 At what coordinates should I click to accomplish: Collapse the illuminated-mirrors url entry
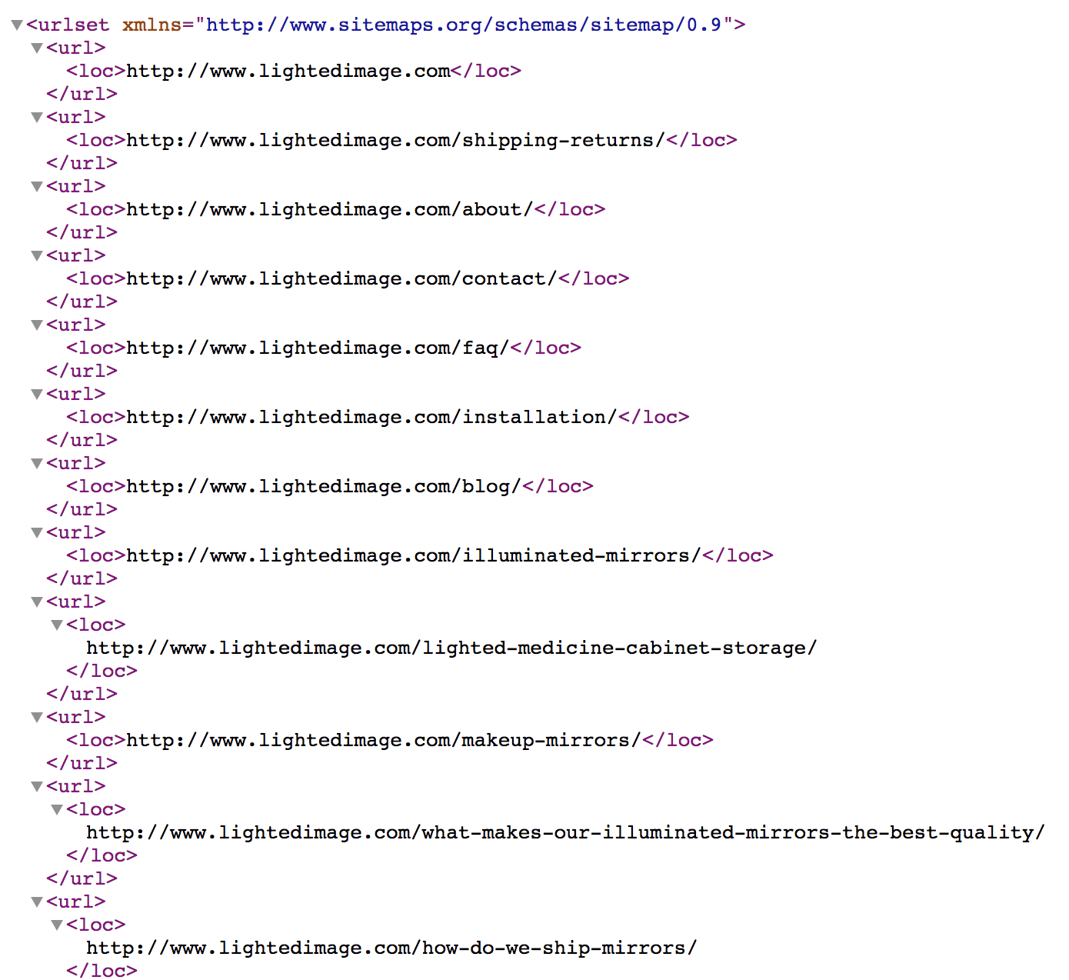pos(35,532)
